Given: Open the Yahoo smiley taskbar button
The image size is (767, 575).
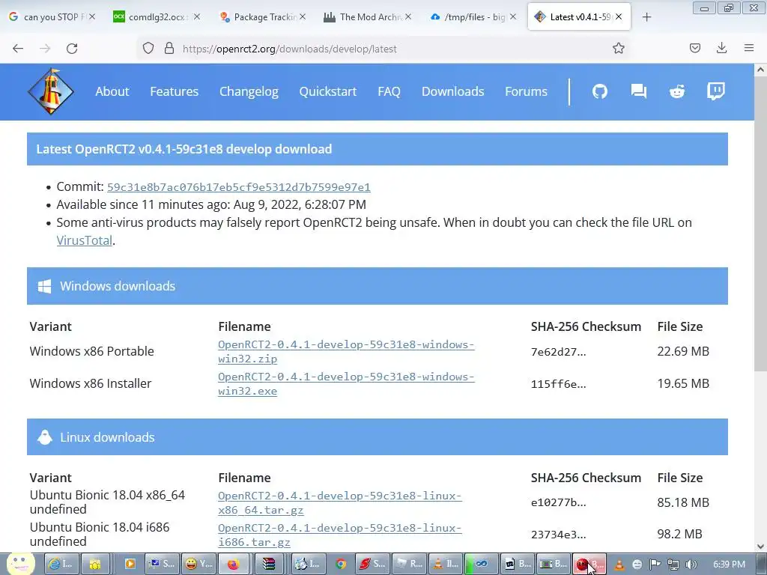Looking at the screenshot, I should tap(199, 564).
